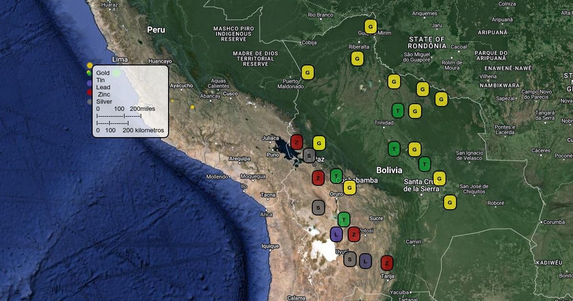This screenshot has height=301, width=573.
Task: Click the Cusco city label
Action: (231, 94)
